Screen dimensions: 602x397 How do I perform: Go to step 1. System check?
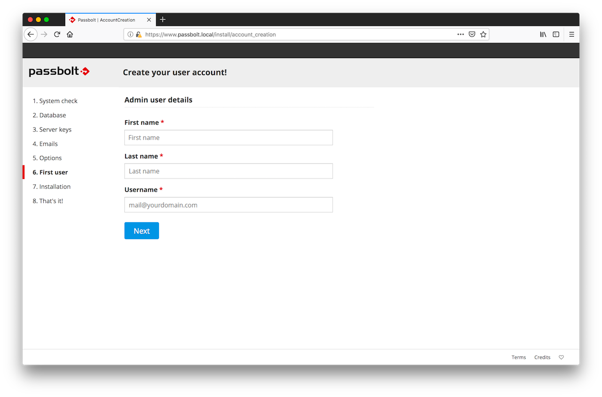[x=55, y=101]
